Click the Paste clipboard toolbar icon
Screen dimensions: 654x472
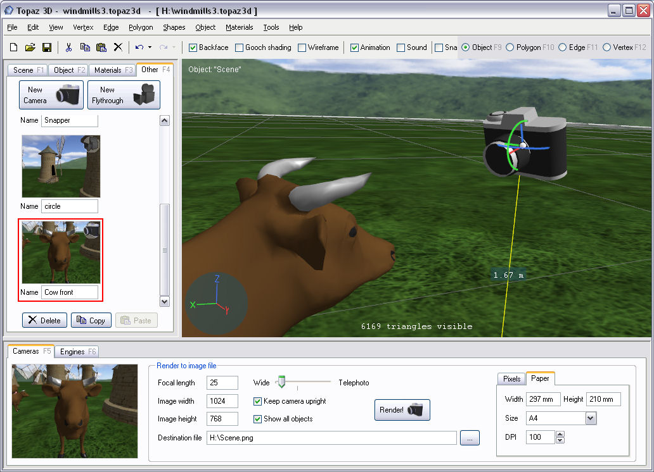point(101,47)
